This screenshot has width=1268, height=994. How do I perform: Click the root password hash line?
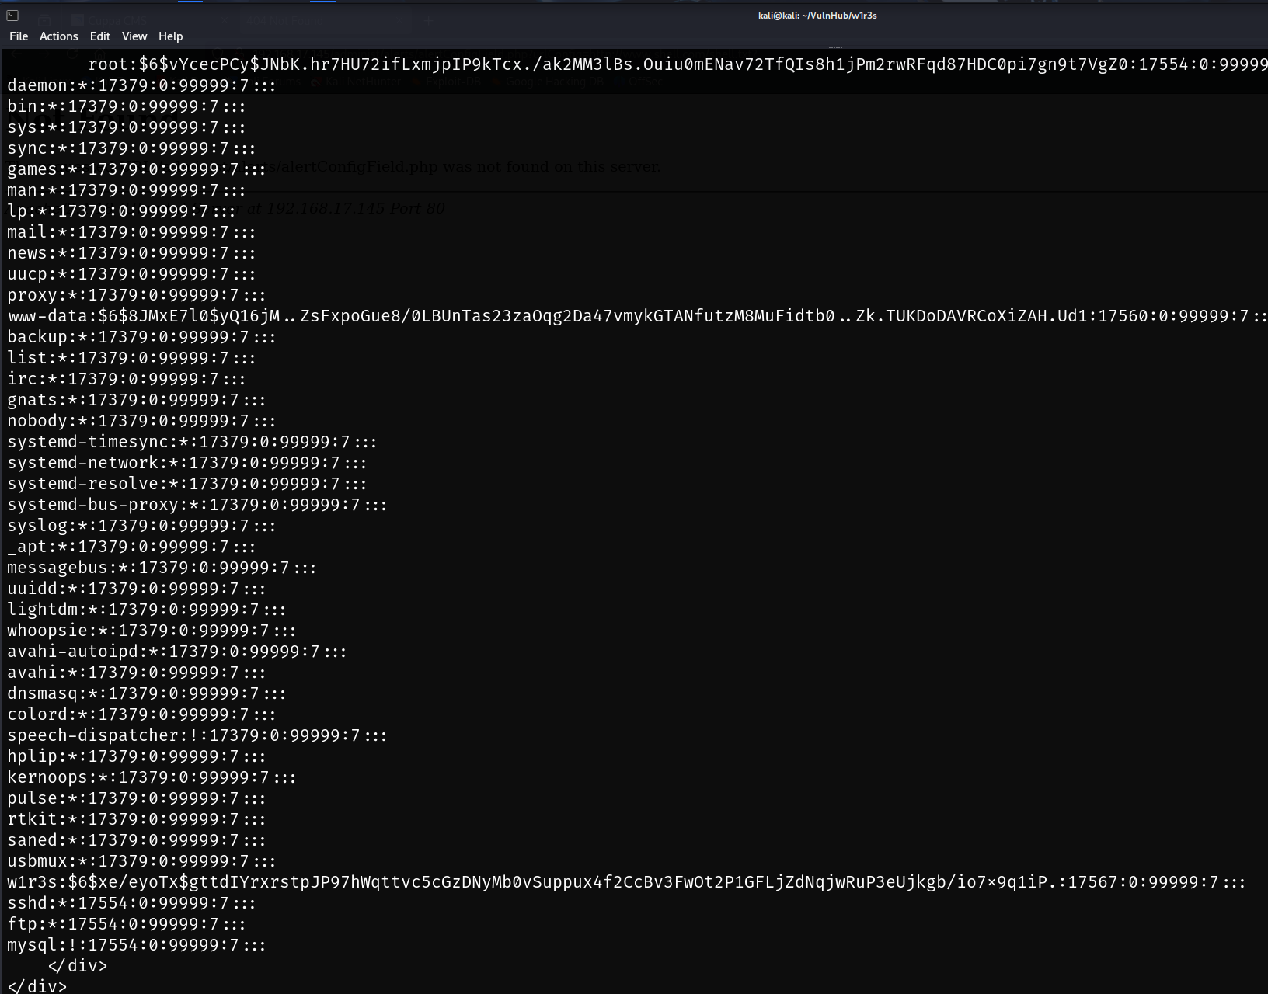(x=676, y=64)
